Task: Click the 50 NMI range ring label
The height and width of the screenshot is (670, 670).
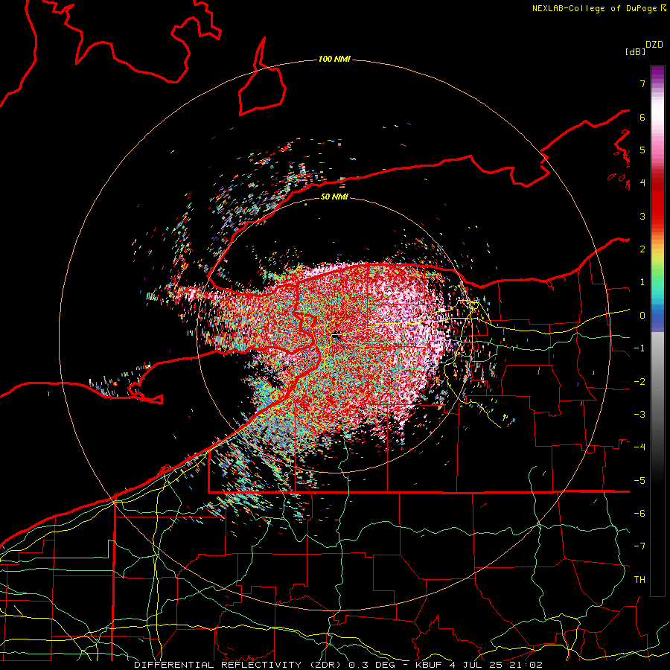Action: pos(334,197)
